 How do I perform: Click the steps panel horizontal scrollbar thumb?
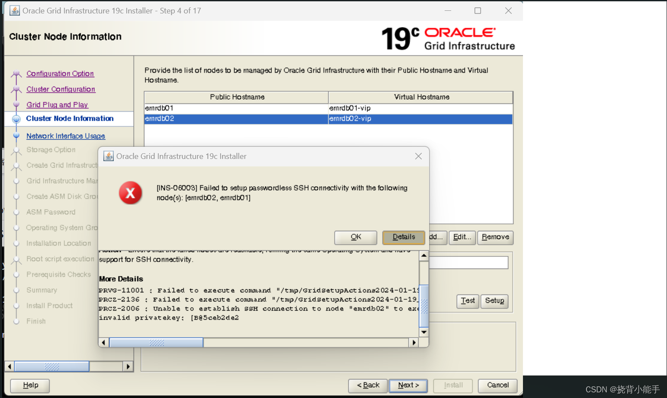[x=51, y=366]
